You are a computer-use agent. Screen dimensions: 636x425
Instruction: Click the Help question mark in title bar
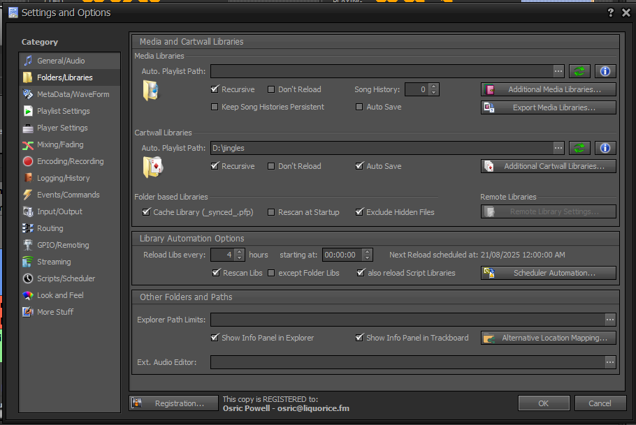click(610, 13)
